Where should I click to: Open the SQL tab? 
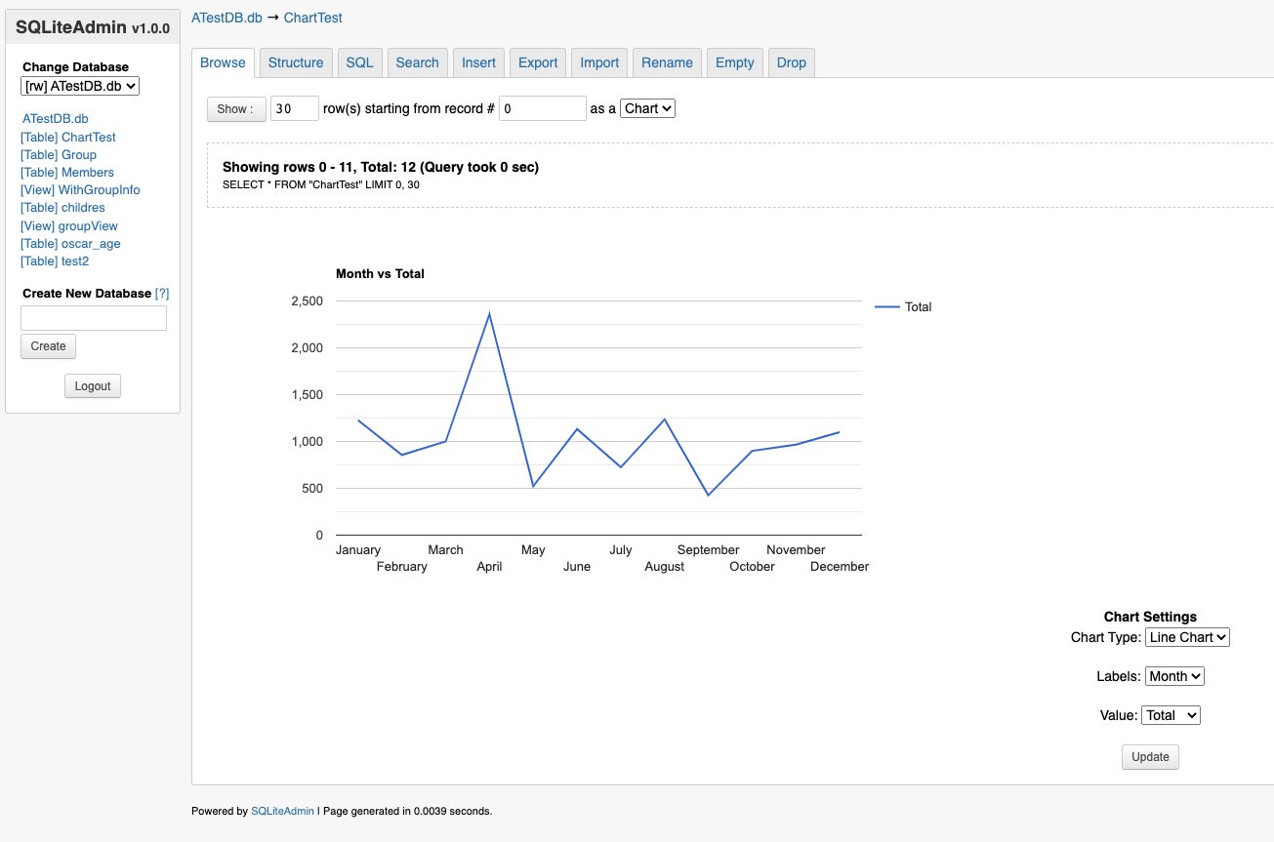359,62
